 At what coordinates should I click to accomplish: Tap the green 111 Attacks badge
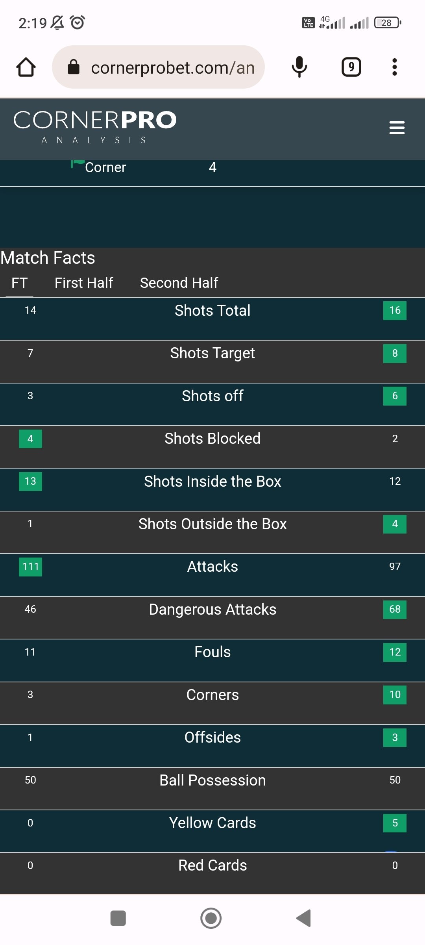tap(30, 567)
